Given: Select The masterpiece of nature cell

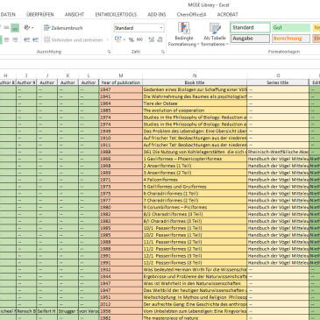Looking at the screenshot, I should 195,317.
